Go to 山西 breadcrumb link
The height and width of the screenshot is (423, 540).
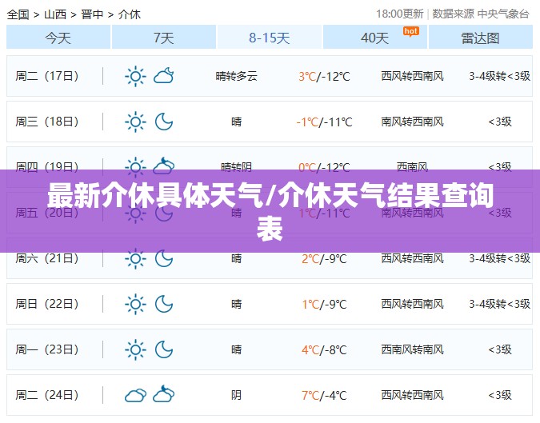pos(55,14)
